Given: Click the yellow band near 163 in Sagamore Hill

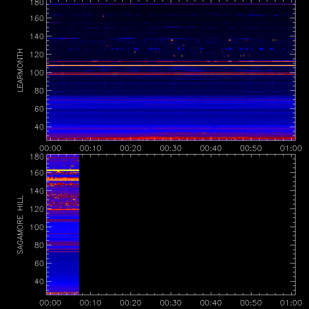Looking at the screenshot, I should 63,170.
